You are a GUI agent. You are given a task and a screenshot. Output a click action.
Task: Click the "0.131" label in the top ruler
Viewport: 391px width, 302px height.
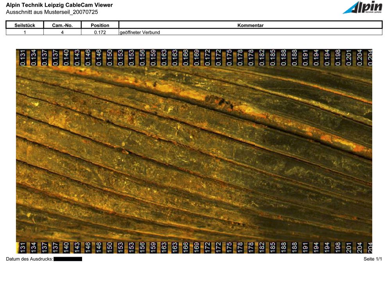pos(23,57)
